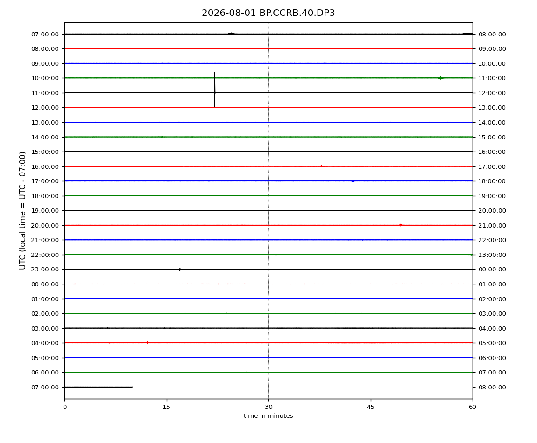Image resolution: width=537 pixels, height=443 pixels.
Task: Click the 08:00:00 label at top right
Action: (x=492, y=34)
